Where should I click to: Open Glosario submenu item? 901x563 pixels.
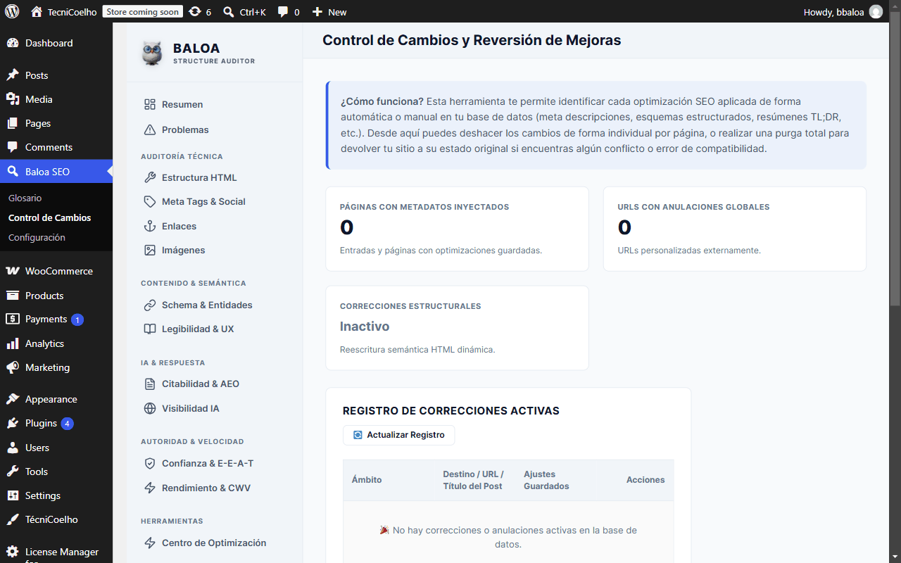click(x=25, y=198)
